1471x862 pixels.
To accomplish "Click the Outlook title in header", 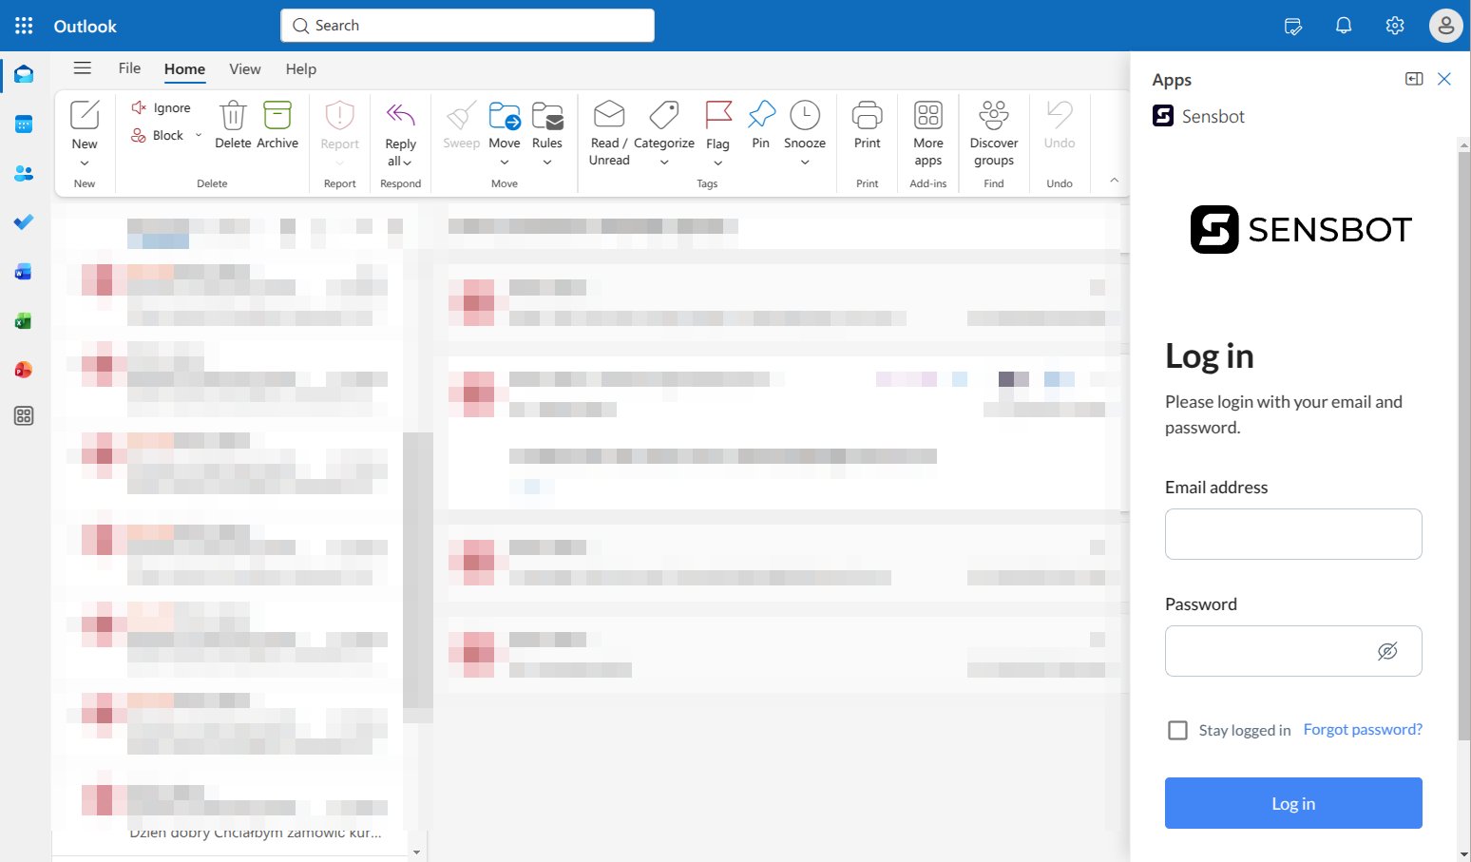I will point(85,26).
